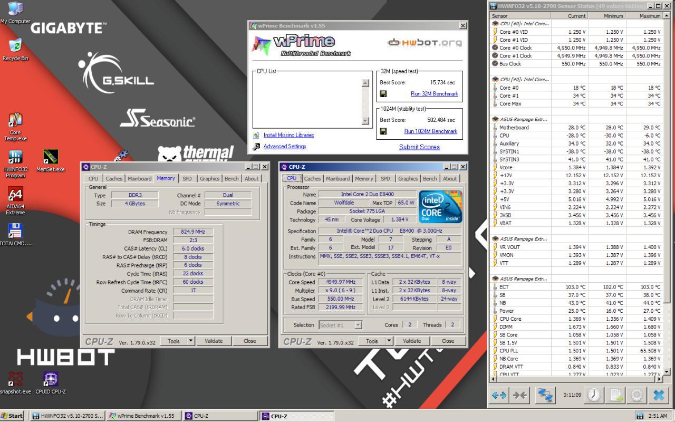
Task: Click the 2:51 AM system tray clock
Action: pyautogui.click(x=657, y=416)
